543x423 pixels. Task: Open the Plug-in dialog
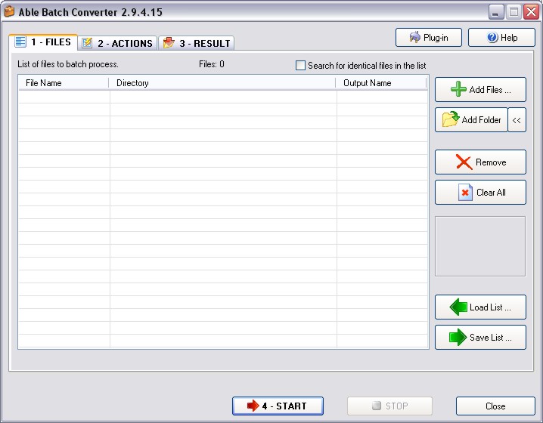429,37
